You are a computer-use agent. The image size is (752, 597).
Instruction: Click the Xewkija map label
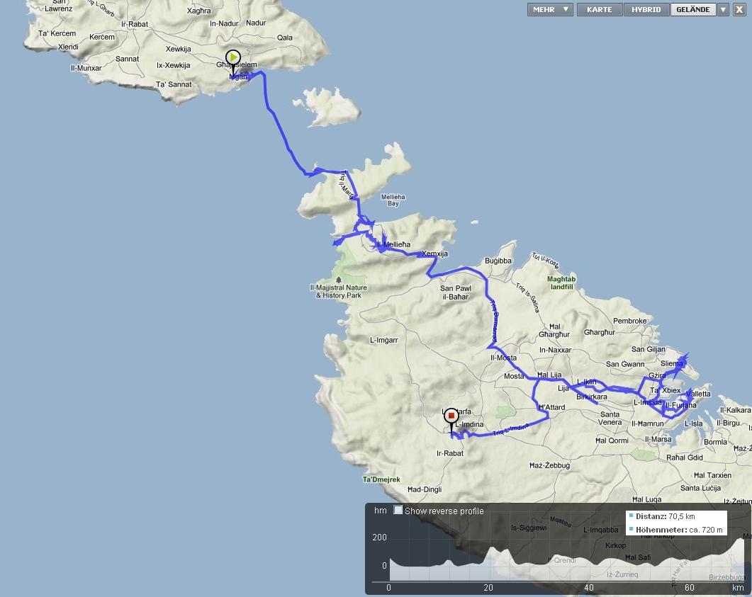(x=179, y=49)
